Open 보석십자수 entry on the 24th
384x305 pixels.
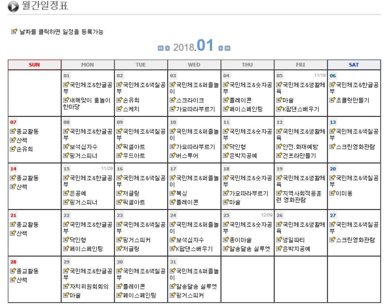(x=190, y=240)
